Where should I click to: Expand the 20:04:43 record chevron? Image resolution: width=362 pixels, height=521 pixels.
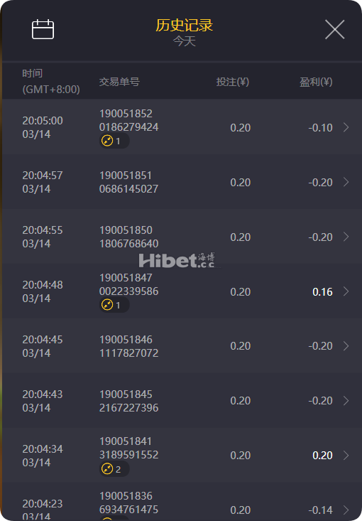346,401
